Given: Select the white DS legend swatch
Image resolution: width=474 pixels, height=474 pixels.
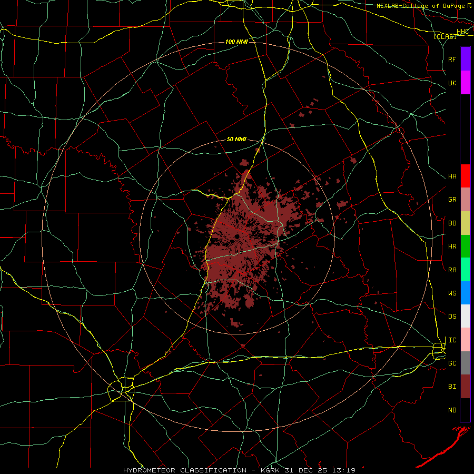Looking at the screenshot, I should (465, 316).
